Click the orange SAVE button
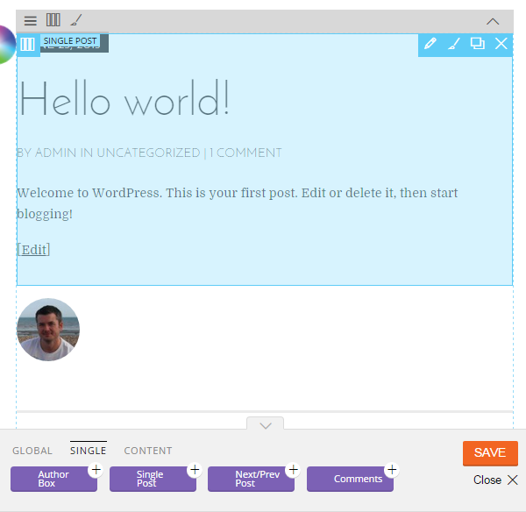This screenshot has width=526, height=512. (490, 453)
